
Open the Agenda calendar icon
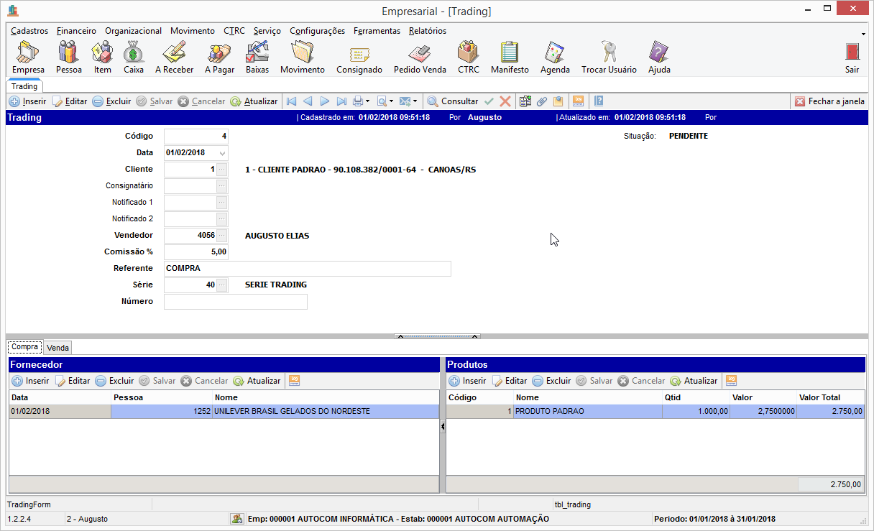pos(555,57)
